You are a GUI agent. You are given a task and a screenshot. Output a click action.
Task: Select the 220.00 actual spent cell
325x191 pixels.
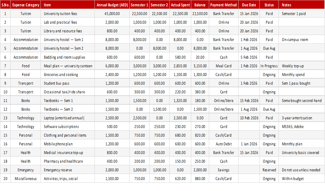click(180, 92)
